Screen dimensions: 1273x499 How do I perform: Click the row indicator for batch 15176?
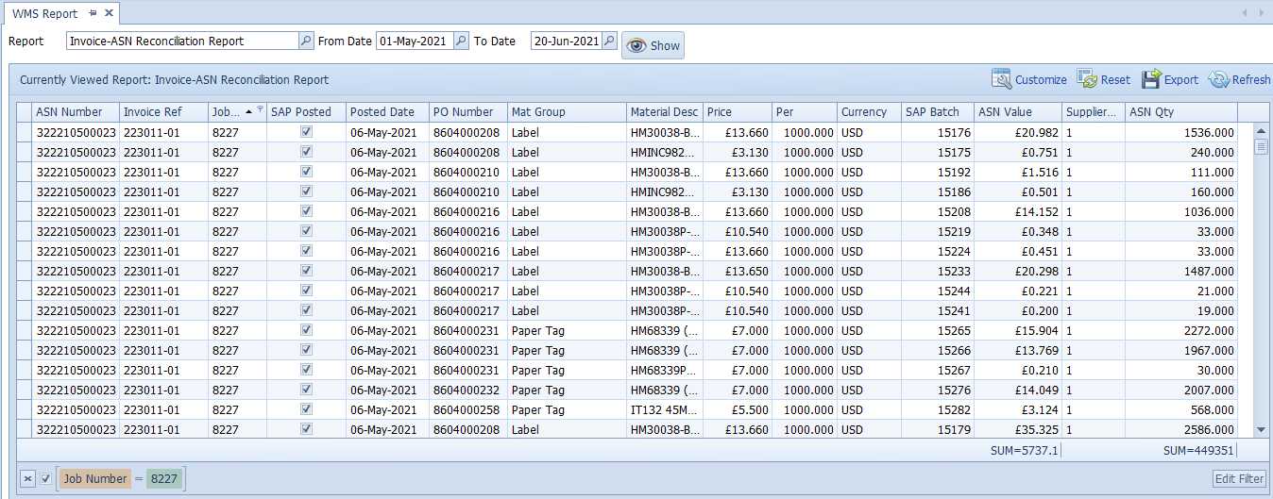[25, 132]
